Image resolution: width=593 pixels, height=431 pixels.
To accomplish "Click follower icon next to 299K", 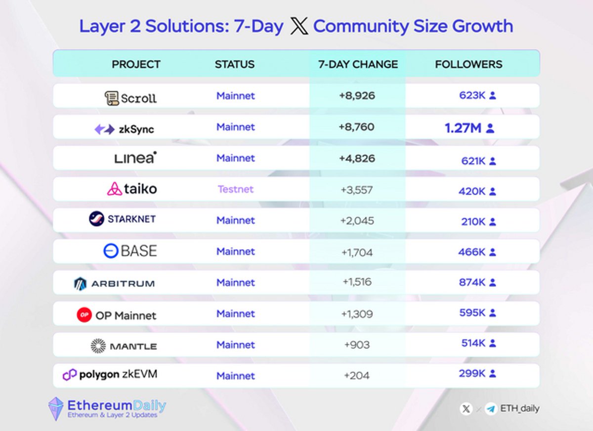I will point(492,374).
